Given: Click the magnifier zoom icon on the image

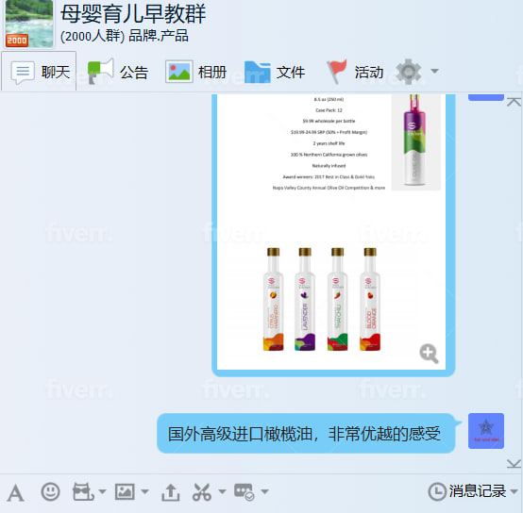Looking at the screenshot, I should pos(429,353).
